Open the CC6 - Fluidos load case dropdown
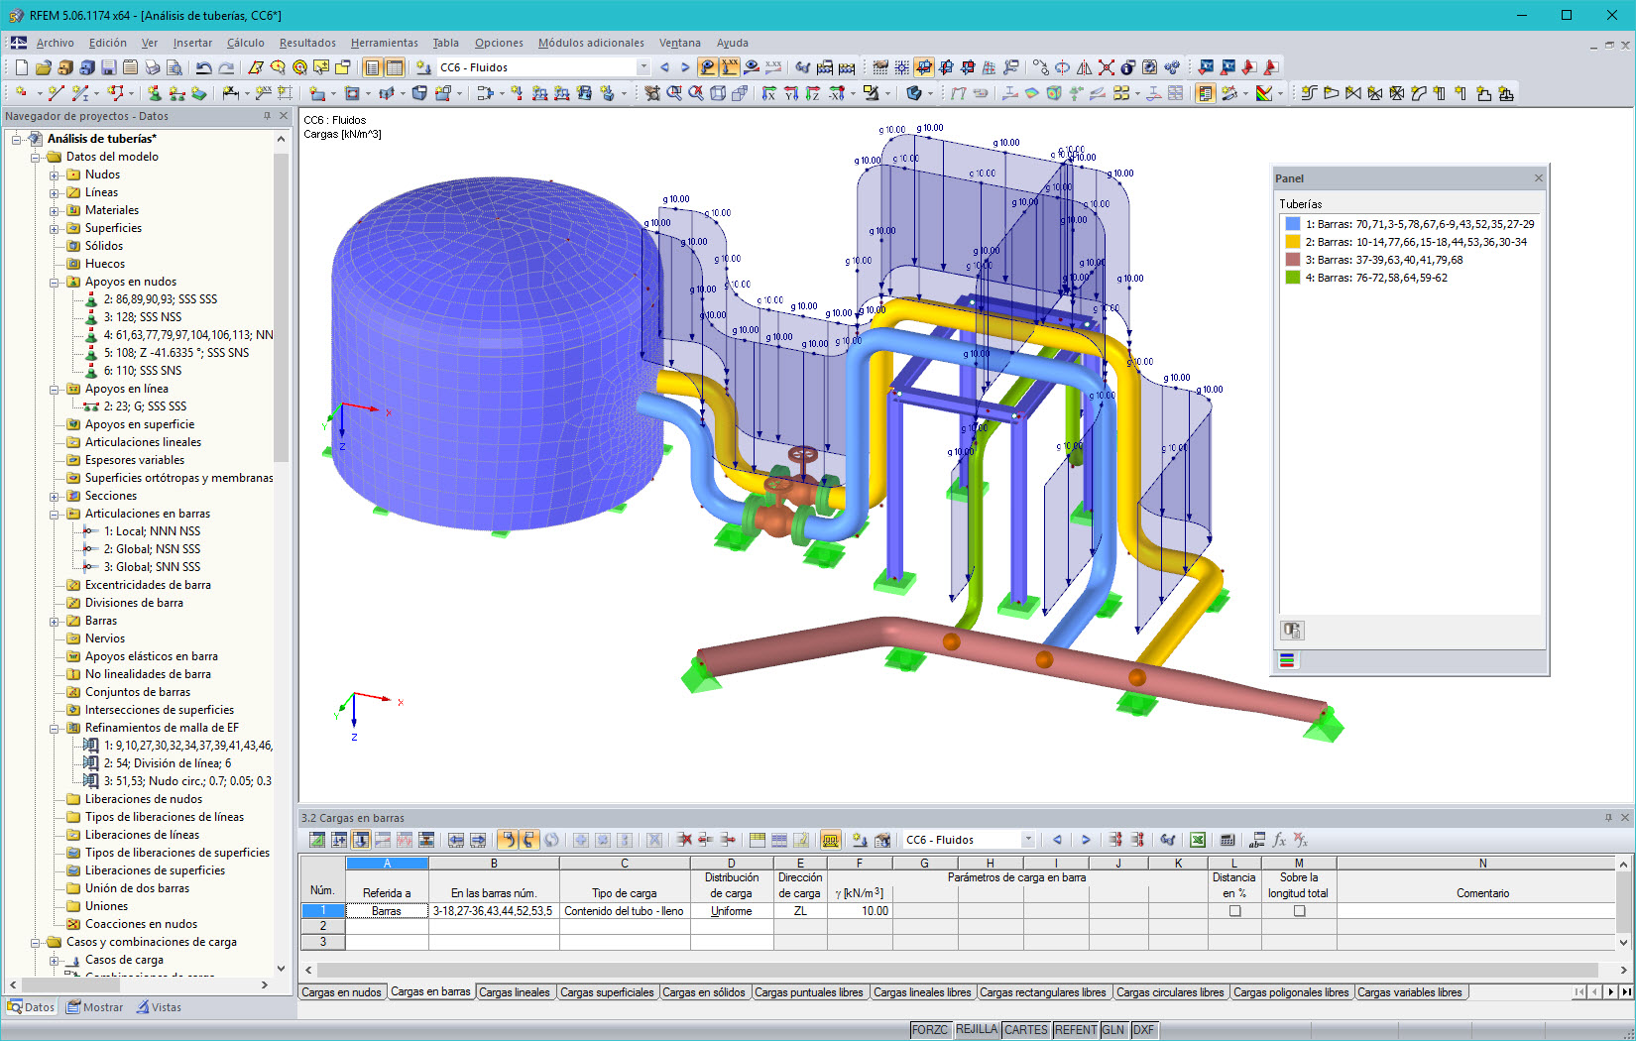The width and height of the screenshot is (1636, 1041). click(643, 67)
